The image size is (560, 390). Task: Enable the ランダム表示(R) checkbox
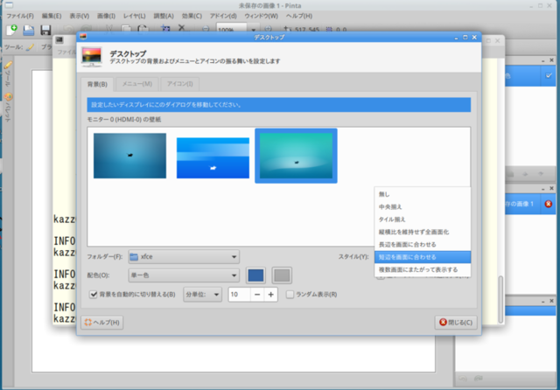[290, 295]
